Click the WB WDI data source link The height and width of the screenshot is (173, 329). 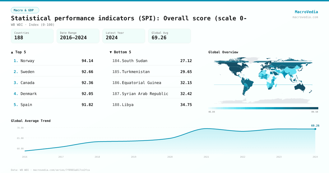(23, 170)
